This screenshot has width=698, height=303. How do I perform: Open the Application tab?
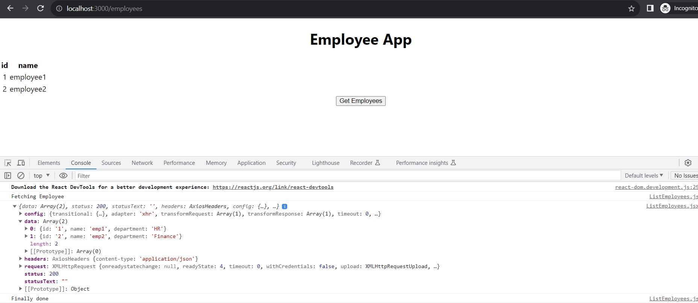point(251,163)
